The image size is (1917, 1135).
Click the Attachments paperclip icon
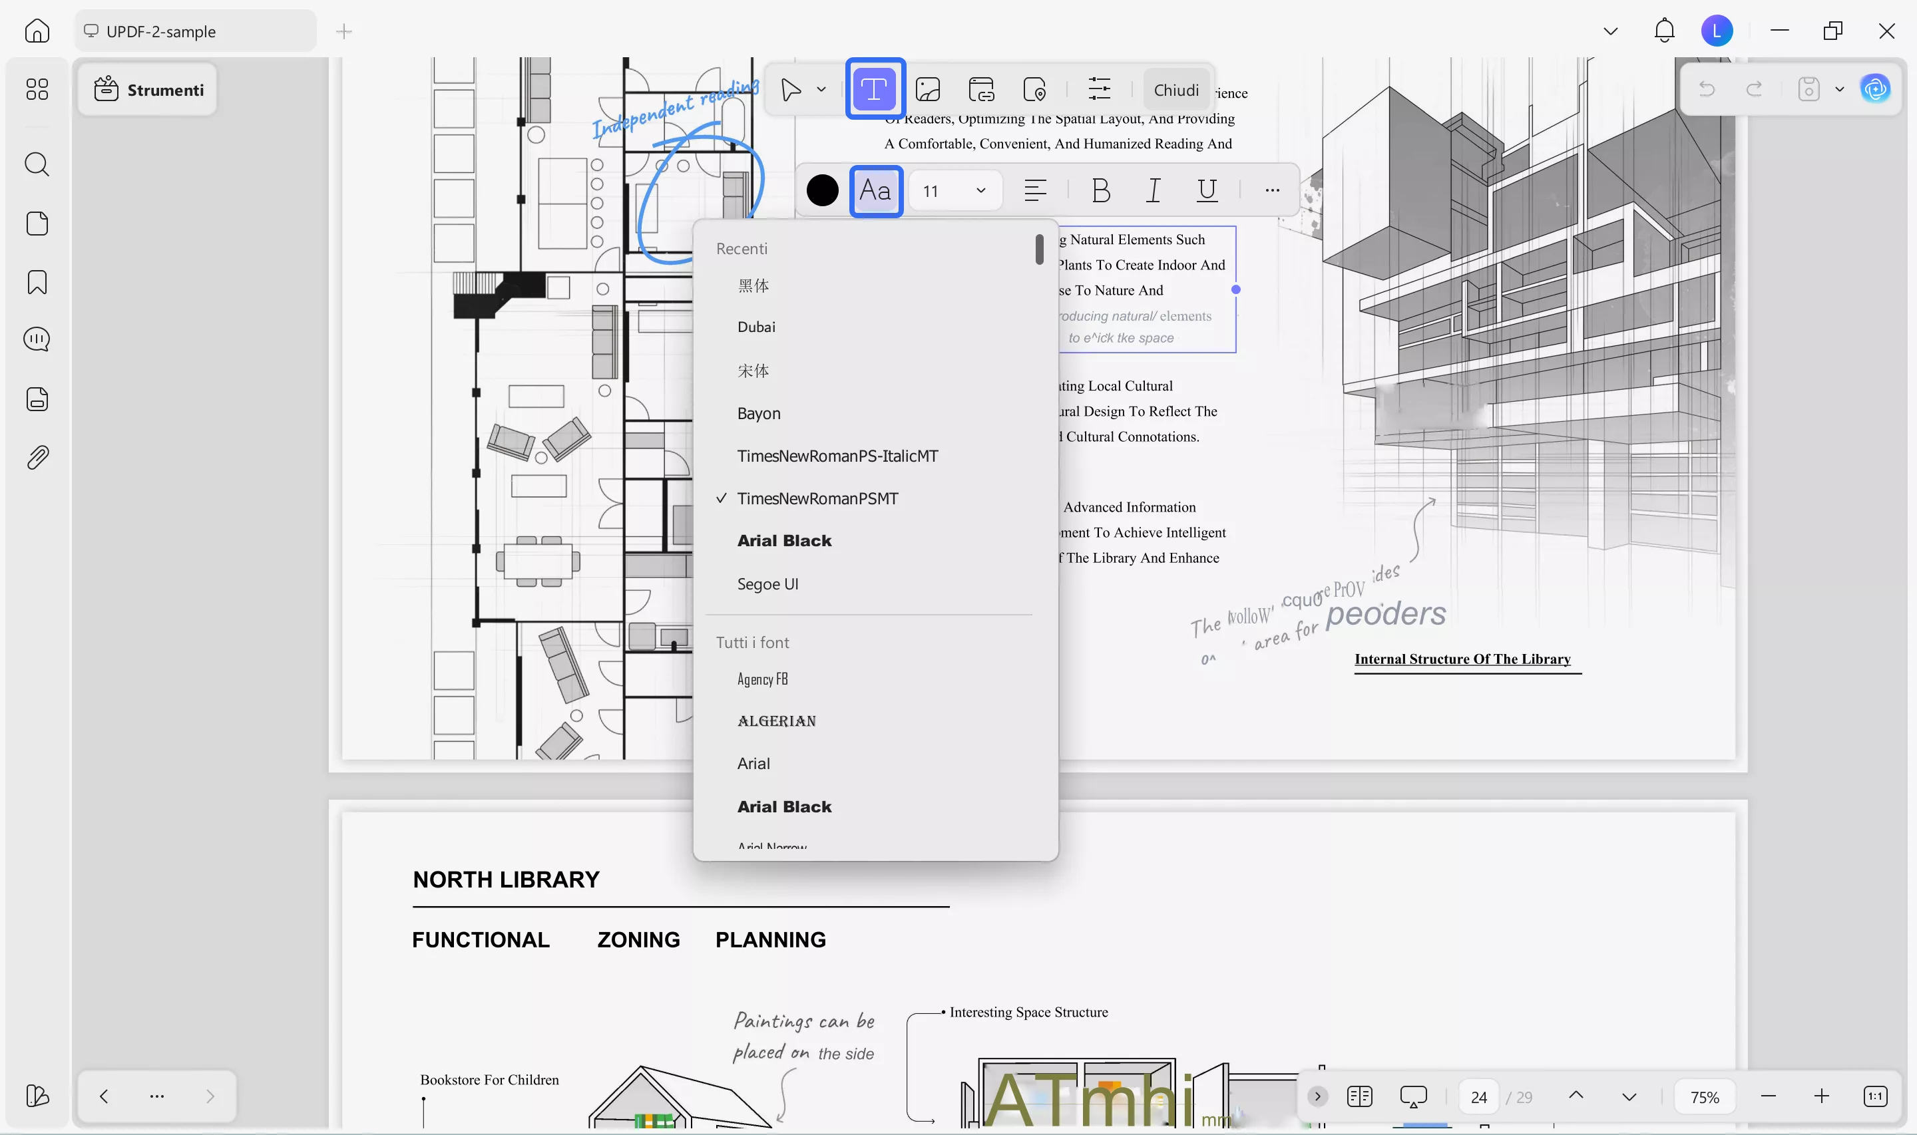coord(37,456)
